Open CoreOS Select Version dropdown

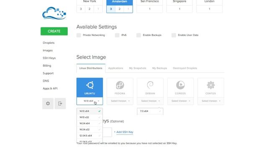(180, 101)
